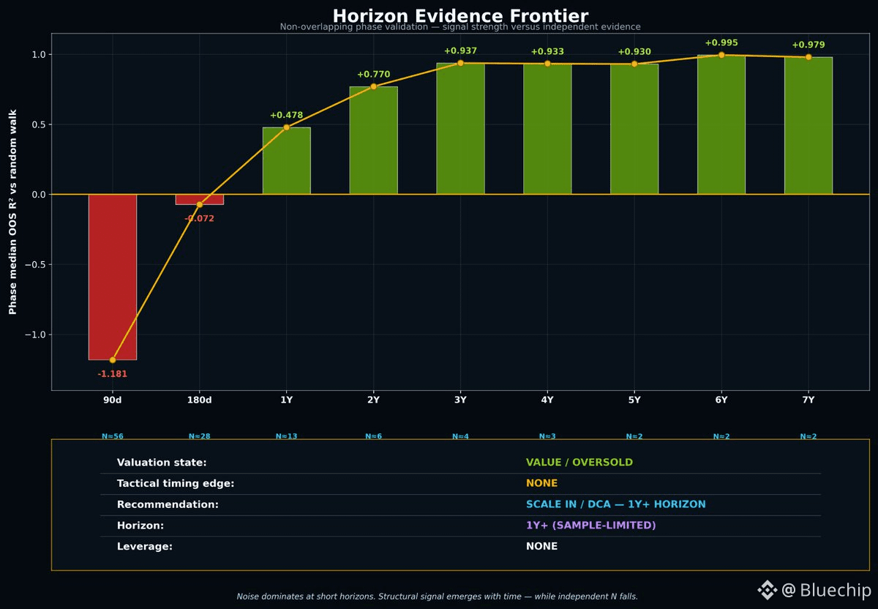The height and width of the screenshot is (609, 878).
Task: Select the small red 180d bar
Action: [199, 199]
